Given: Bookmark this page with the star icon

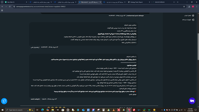Looking at the screenshot, I should [x=184, y=6].
